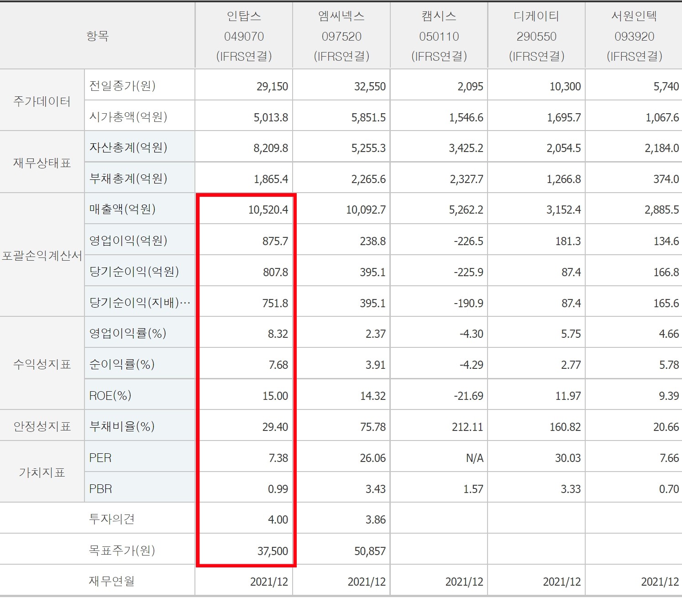682x598 pixels.
Task: Select 캠시스 operating profit -226.5
Action: 468,241
